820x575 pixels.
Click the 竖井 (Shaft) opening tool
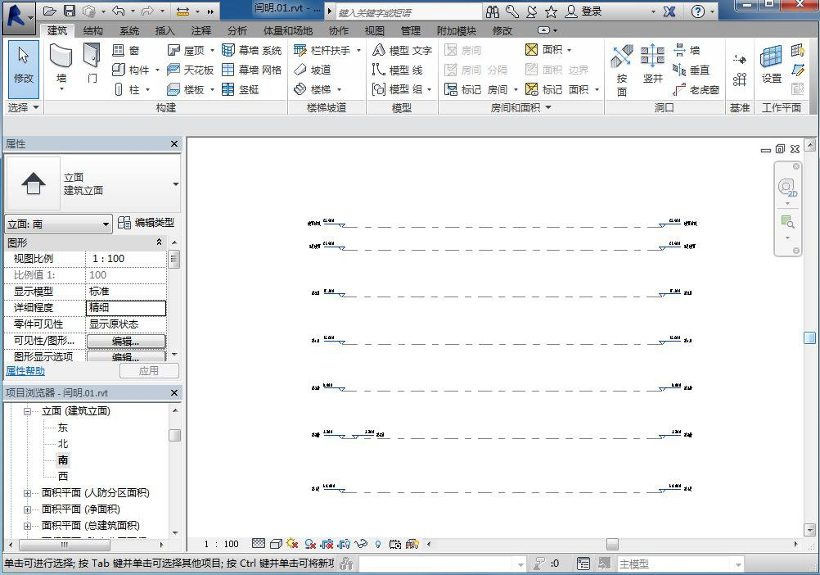(652, 65)
